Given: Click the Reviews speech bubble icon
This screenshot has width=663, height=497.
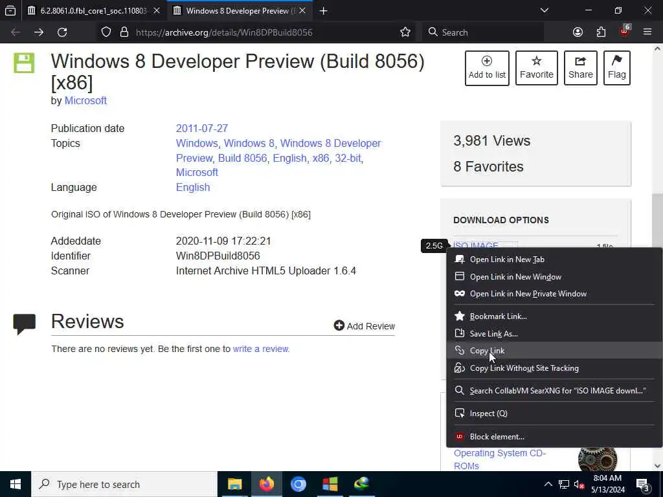Looking at the screenshot, I should 24,324.
